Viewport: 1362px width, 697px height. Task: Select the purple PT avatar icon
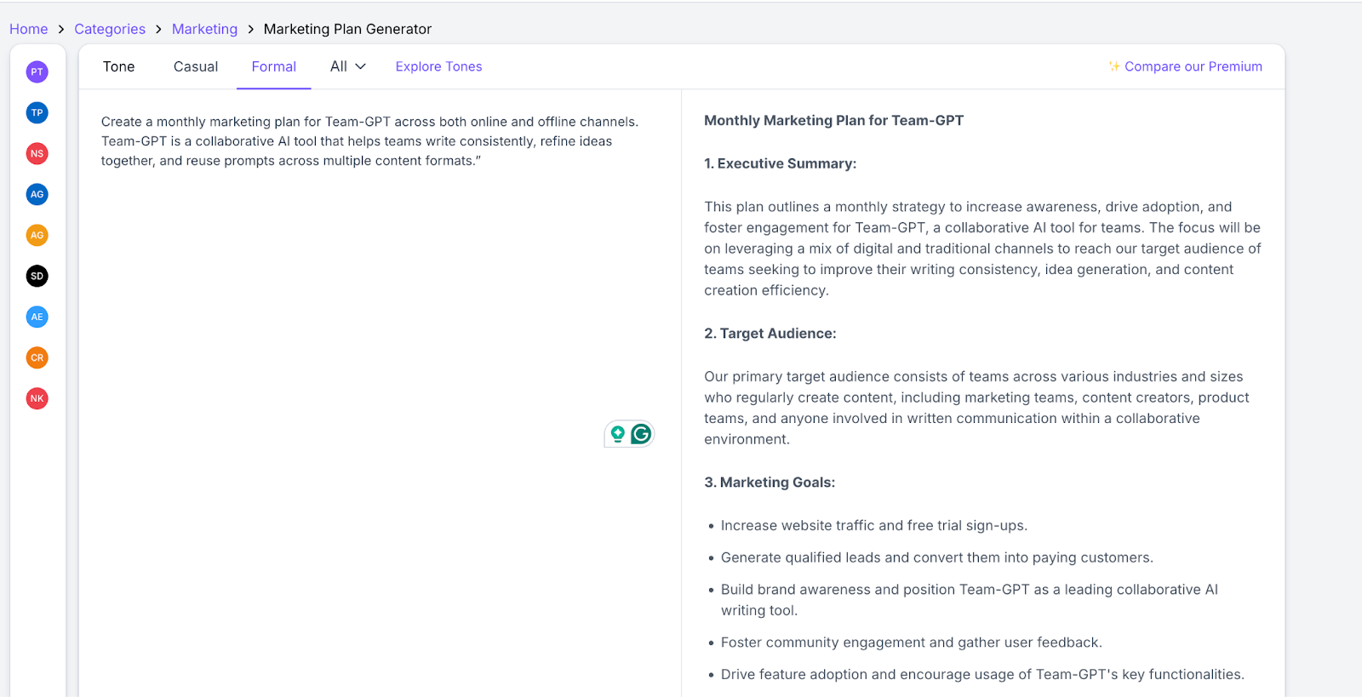pos(37,71)
